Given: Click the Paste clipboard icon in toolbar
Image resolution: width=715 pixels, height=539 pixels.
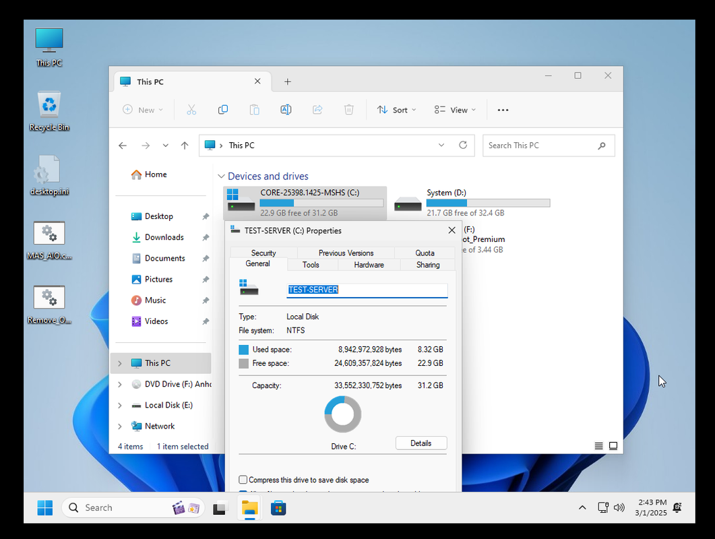Looking at the screenshot, I should click(255, 110).
